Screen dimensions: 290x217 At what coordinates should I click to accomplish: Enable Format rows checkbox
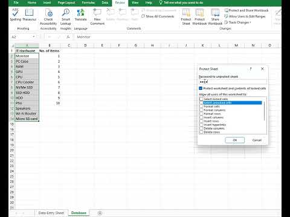click(x=201, y=114)
